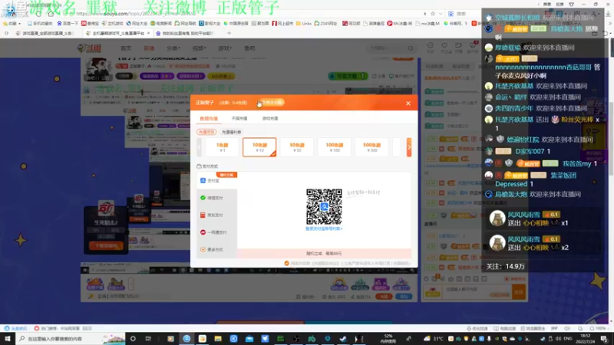This screenshot has width=614, height=345.
Task: Close the active 斗鱼直播平台 browser tab
Action: point(148,33)
